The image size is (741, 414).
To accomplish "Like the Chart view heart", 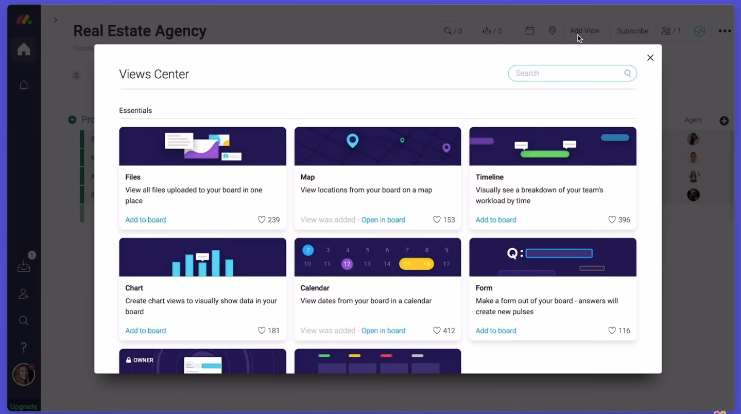I will click(262, 331).
